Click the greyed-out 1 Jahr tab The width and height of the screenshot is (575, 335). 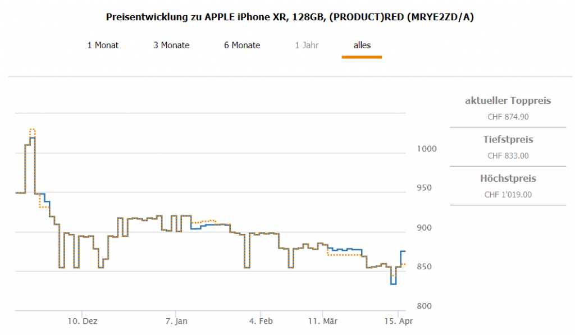coord(307,45)
